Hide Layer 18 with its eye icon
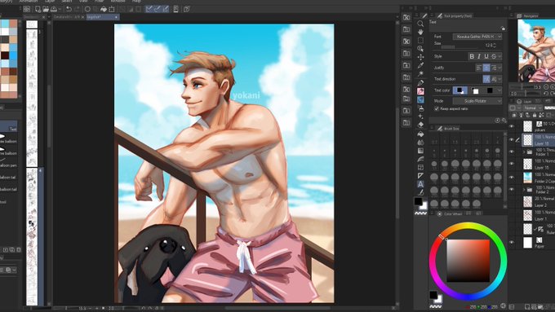 512,139
